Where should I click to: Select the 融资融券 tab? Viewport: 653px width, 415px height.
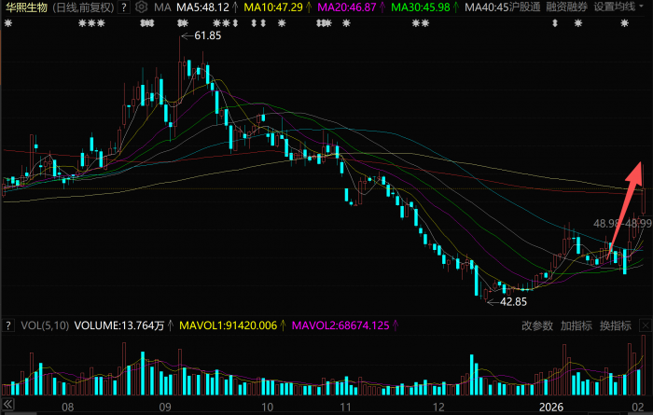[x=568, y=7]
